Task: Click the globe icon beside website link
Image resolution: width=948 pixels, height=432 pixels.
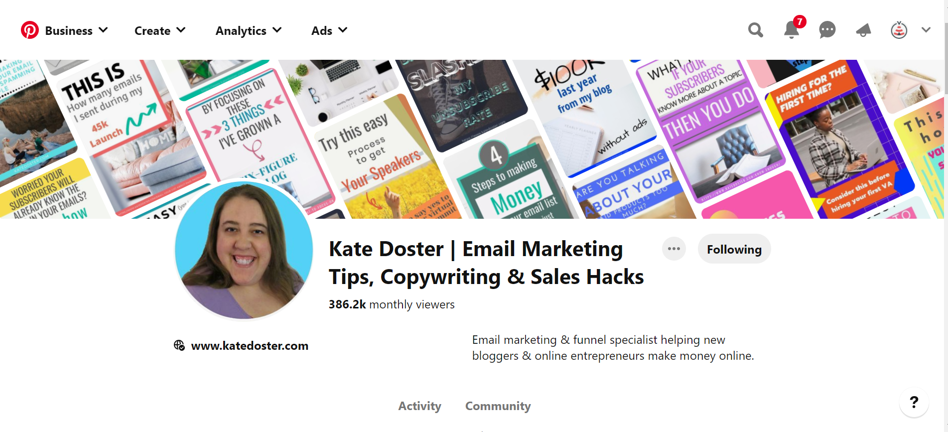Action: 179,345
